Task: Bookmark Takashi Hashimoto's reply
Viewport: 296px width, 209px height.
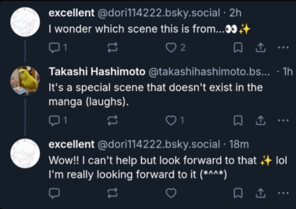Action: pyautogui.click(x=238, y=120)
